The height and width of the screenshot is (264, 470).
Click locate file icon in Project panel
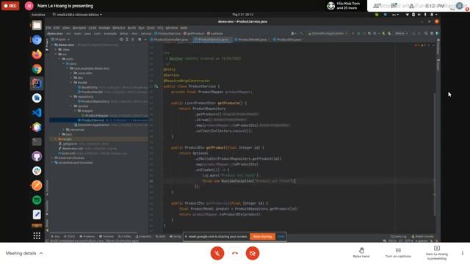coord(121,40)
